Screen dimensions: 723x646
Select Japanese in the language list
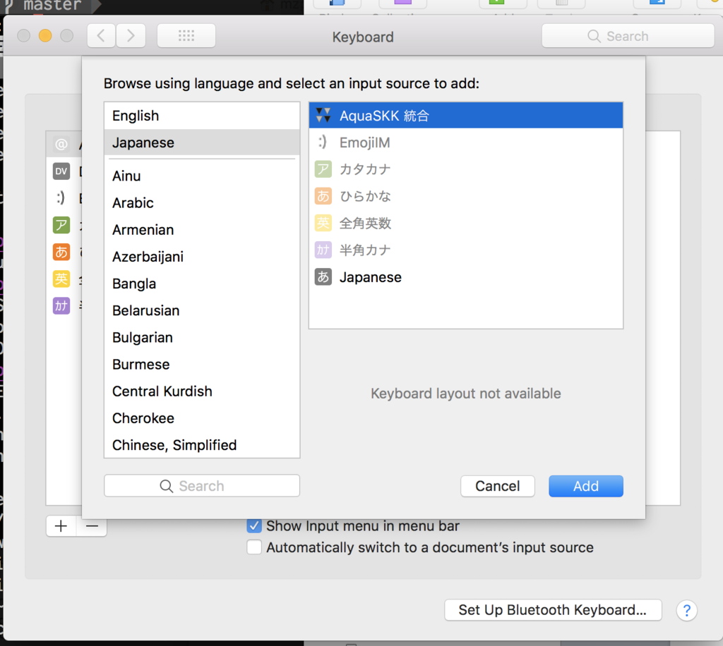pos(202,142)
